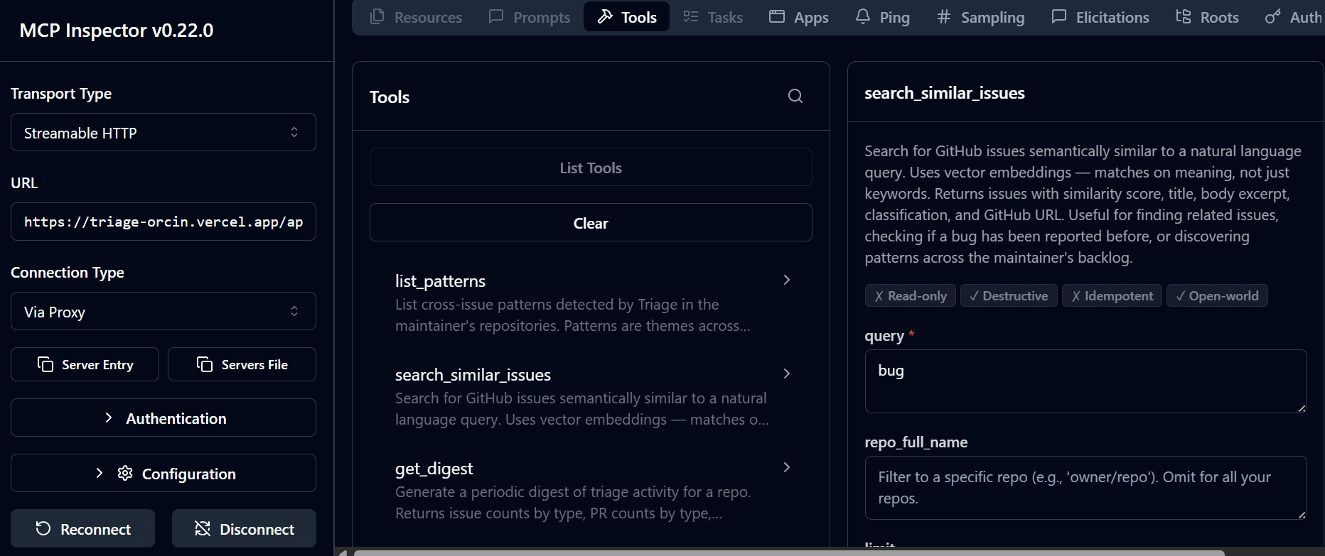Click the Disconnect button
Viewport: 1325px width, 556px height.
[x=244, y=529]
